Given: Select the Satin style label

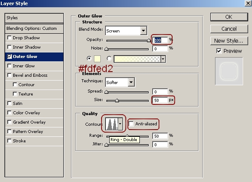Looking at the screenshot, I should tap(17, 103).
